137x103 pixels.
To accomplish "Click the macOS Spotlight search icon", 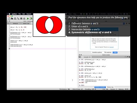I will tap(121, 14).
